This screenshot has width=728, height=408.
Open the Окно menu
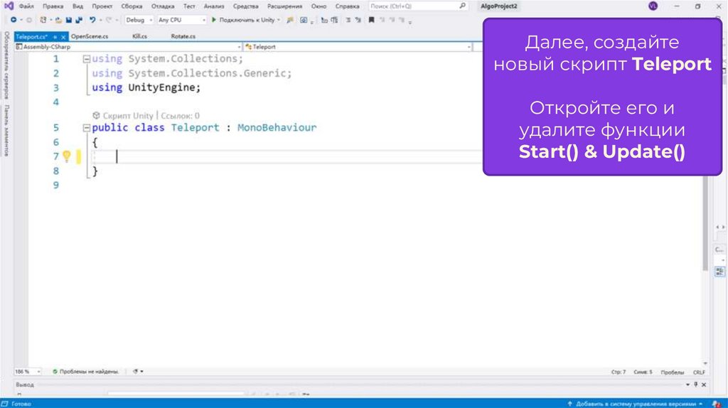[319, 6]
